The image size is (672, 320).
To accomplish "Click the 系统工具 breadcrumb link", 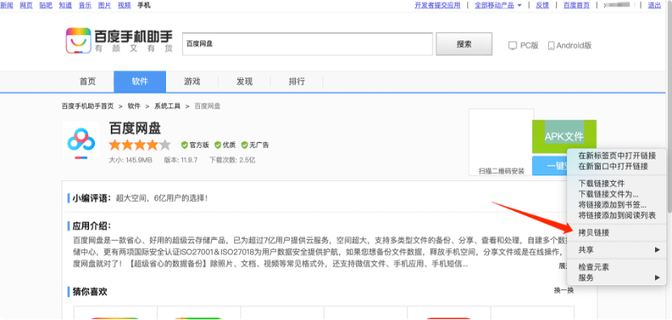I will pos(168,106).
